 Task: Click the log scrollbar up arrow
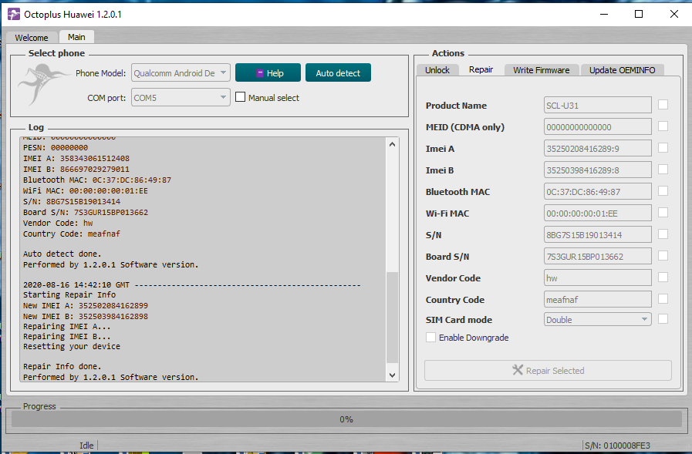(392, 144)
